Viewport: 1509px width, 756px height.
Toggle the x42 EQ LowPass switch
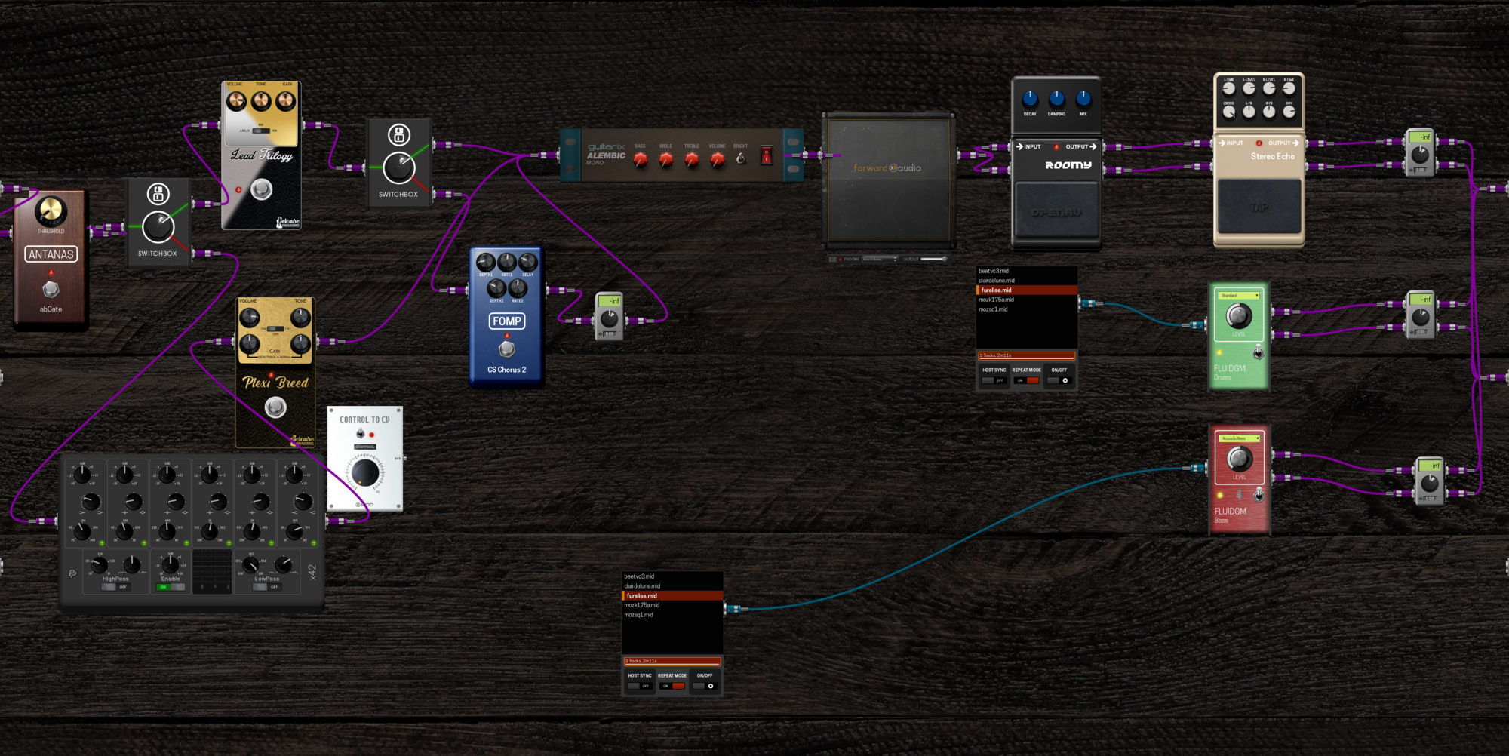(x=266, y=587)
